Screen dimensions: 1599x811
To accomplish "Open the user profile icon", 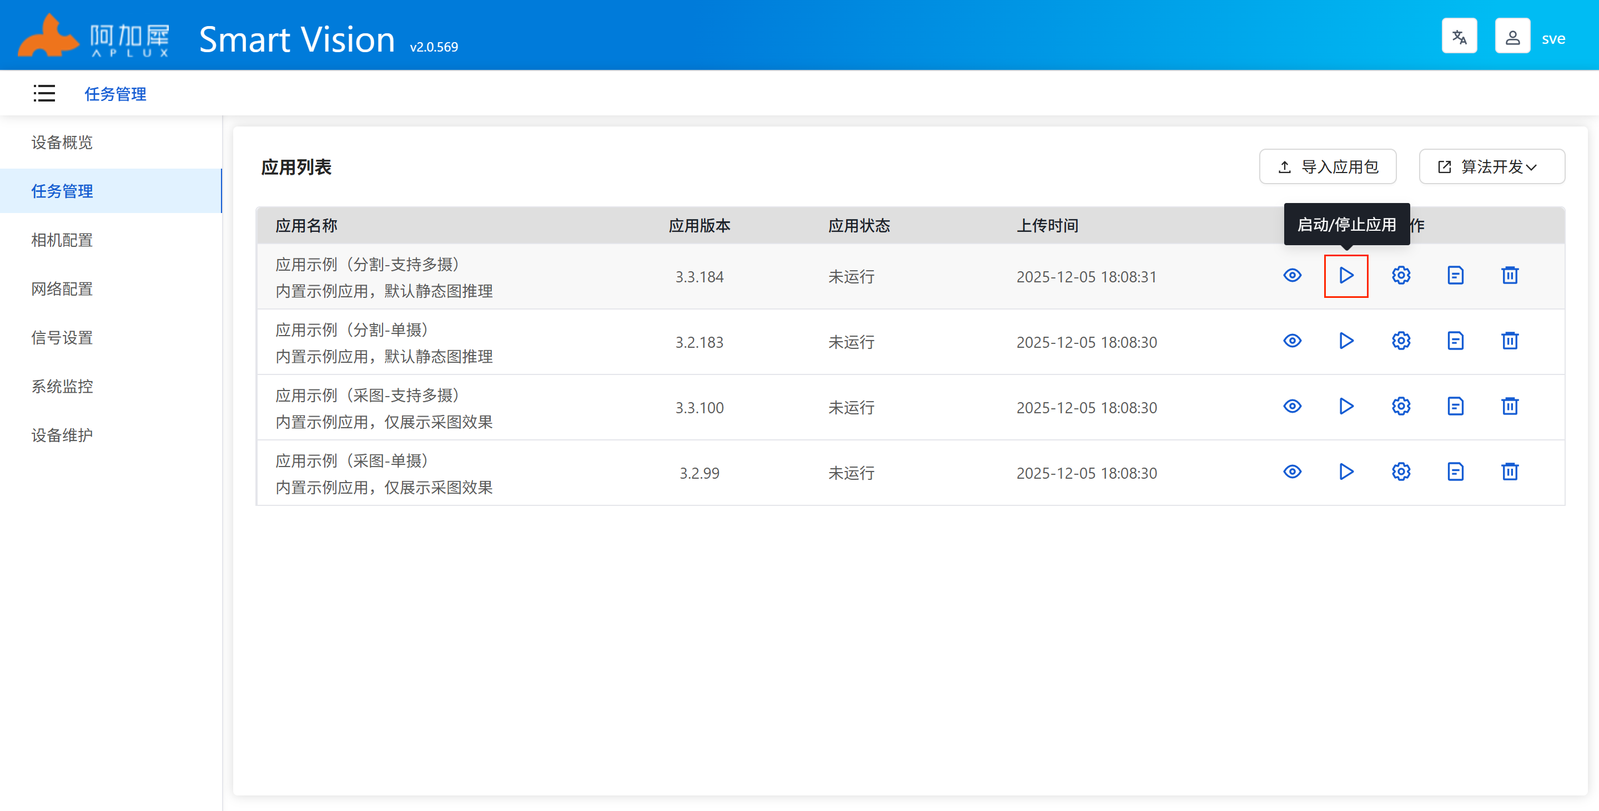I will tap(1512, 37).
